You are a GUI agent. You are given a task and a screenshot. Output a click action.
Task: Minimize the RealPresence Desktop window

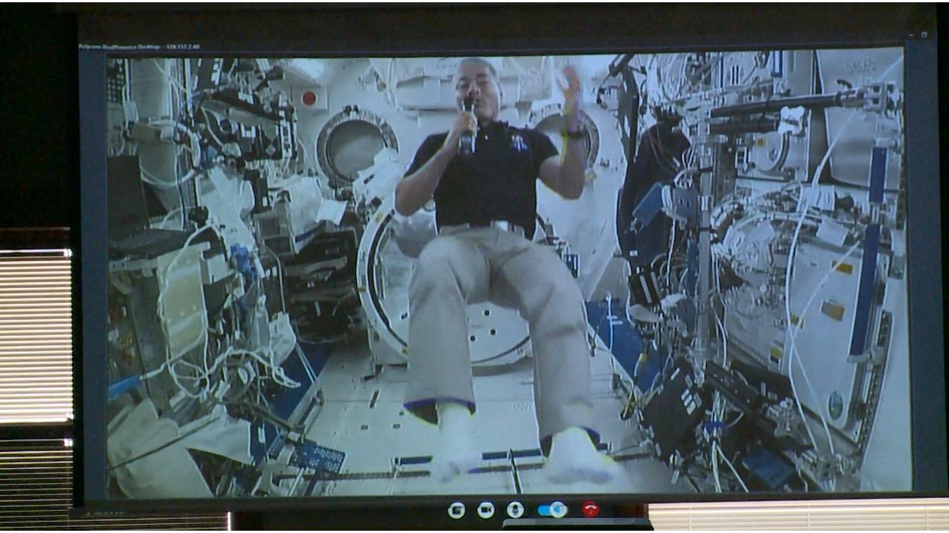[912, 35]
